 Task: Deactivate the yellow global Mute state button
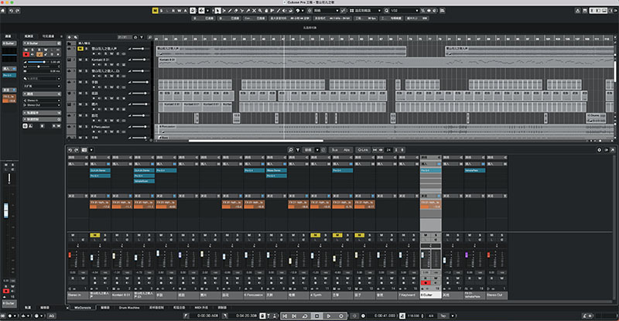[x=156, y=11]
